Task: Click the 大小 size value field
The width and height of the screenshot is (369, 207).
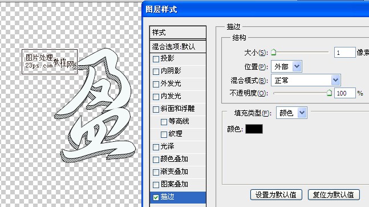Action: tap(344, 53)
